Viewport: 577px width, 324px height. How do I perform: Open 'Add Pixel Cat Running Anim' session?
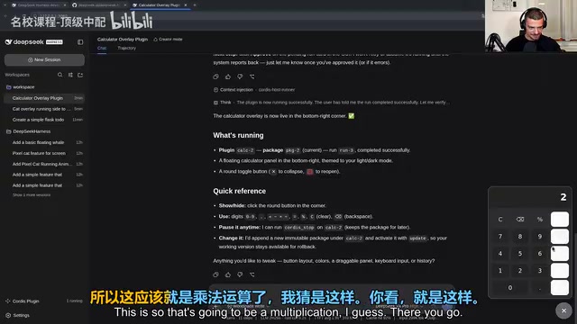point(44,164)
